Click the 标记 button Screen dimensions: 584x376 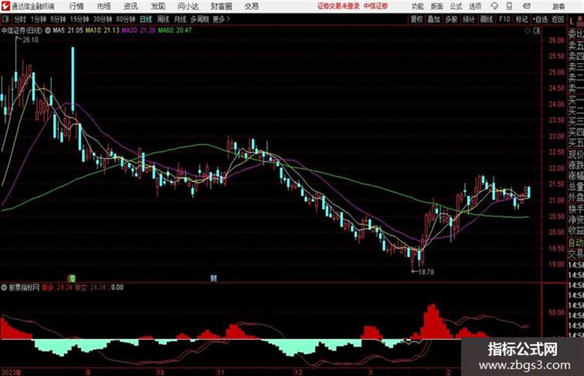pyautogui.click(x=522, y=19)
